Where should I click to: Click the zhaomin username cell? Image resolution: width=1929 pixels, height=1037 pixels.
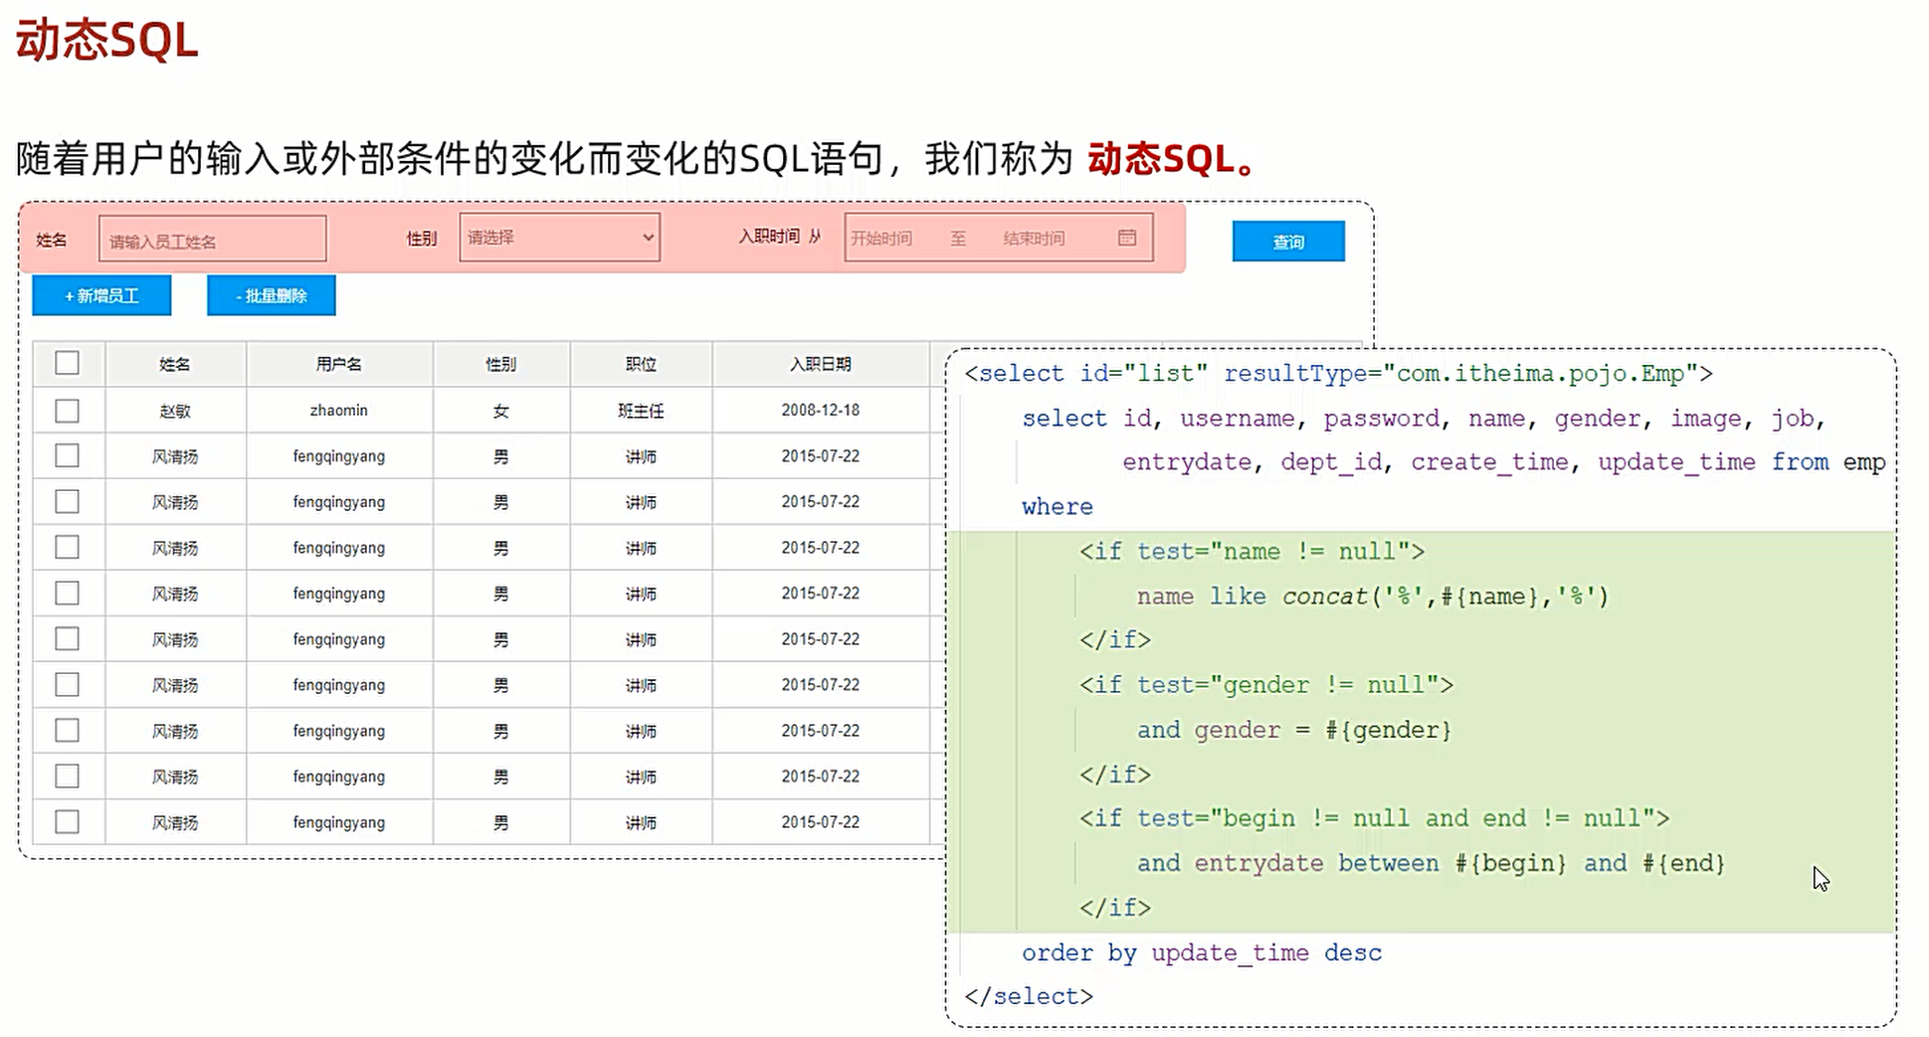pos(339,410)
